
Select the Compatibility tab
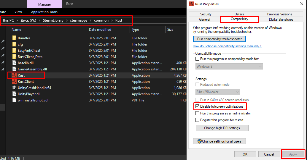point(239,19)
